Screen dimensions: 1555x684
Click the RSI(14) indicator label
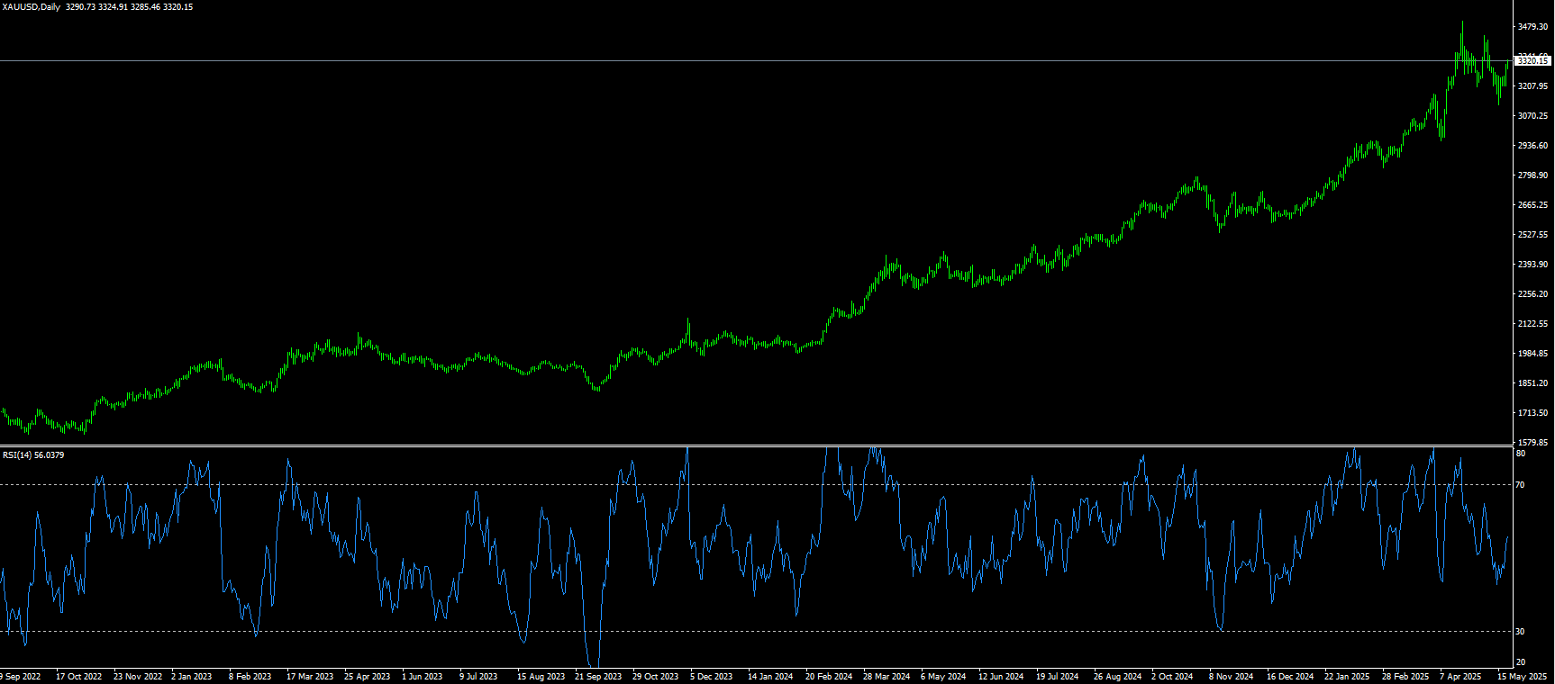point(16,455)
